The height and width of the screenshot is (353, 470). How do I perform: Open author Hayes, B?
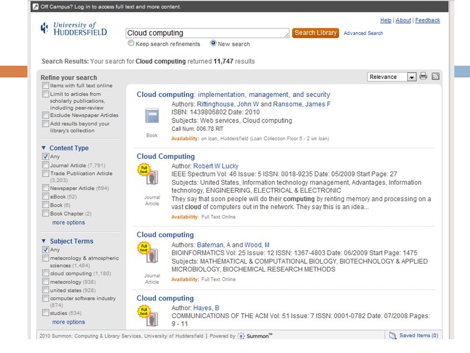click(x=206, y=308)
